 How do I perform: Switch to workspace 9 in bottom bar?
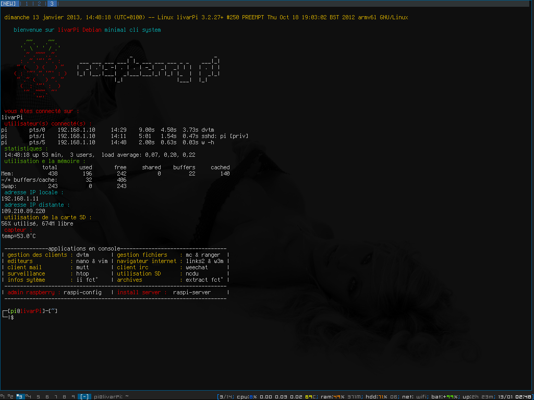[73, 396]
